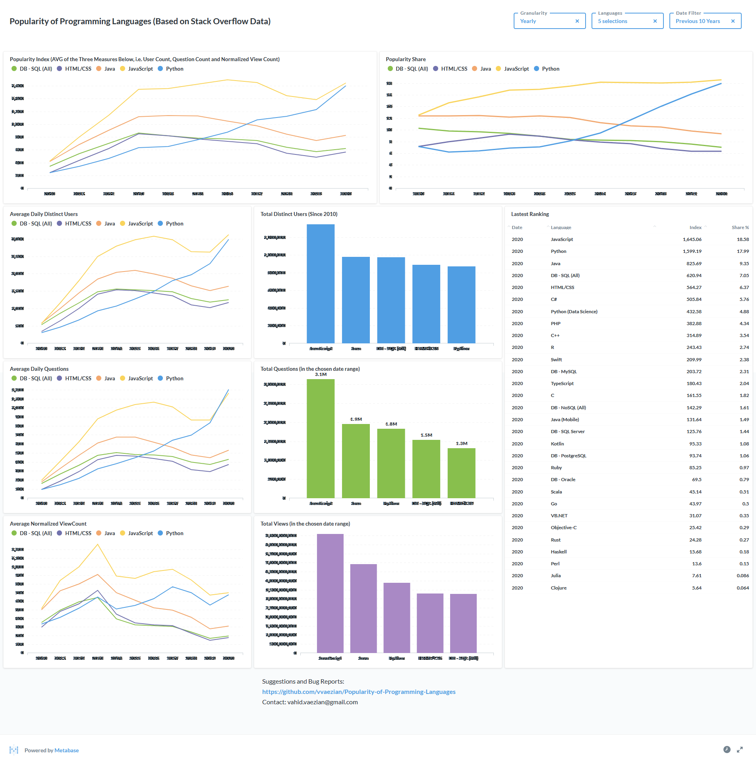Sort ranking table by Index column
Screen dimensions: 756x765
[695, 227]
